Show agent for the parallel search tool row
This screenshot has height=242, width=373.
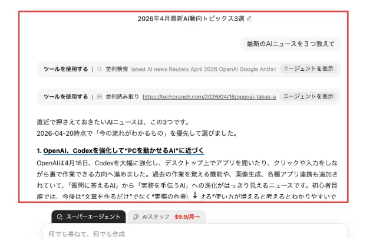(308, 69)
